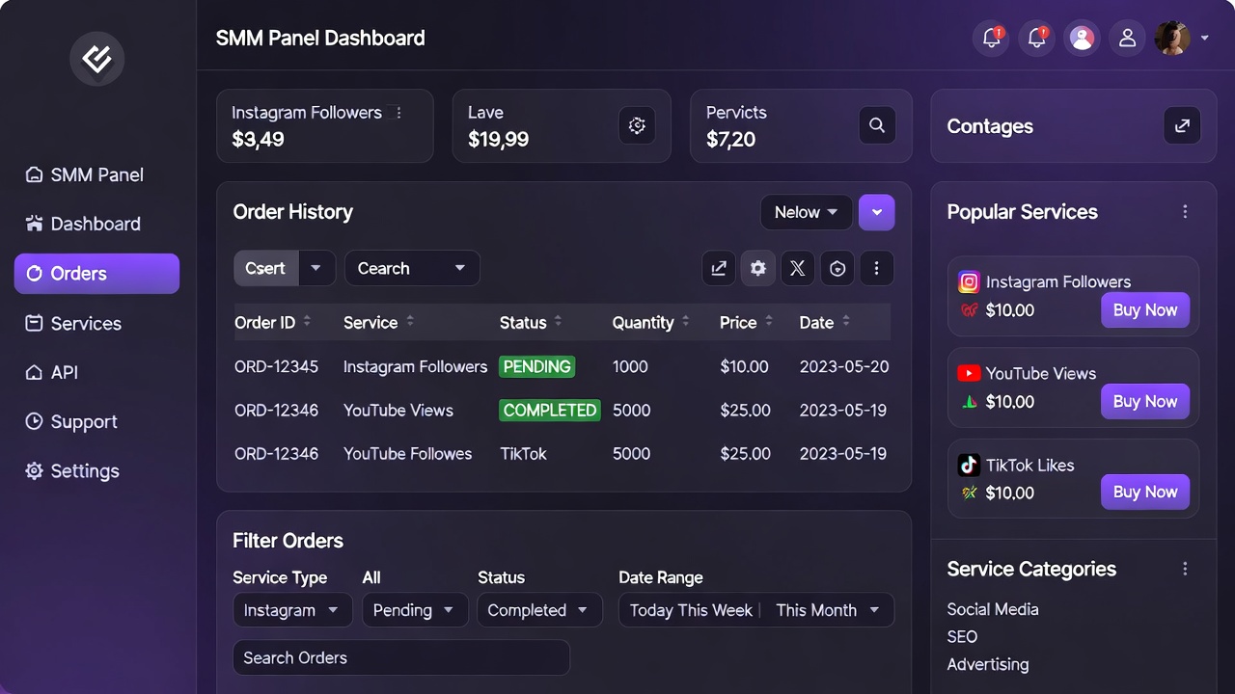Click the export arrow icon in Order History toolbar
The width and height of the screenshot is (1235, 694).
click(718, 268)
